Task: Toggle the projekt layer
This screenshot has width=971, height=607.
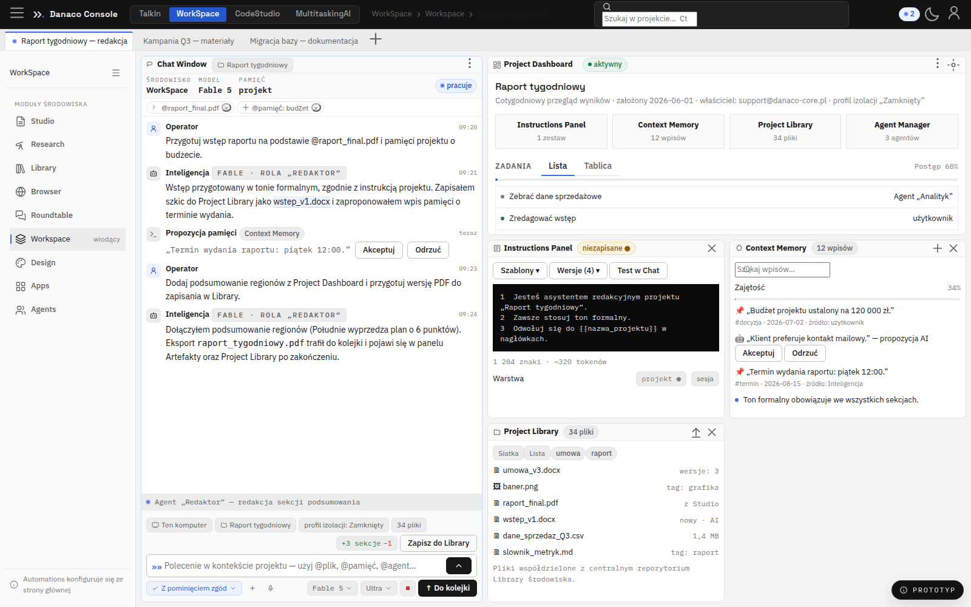Action: [661, 379]
